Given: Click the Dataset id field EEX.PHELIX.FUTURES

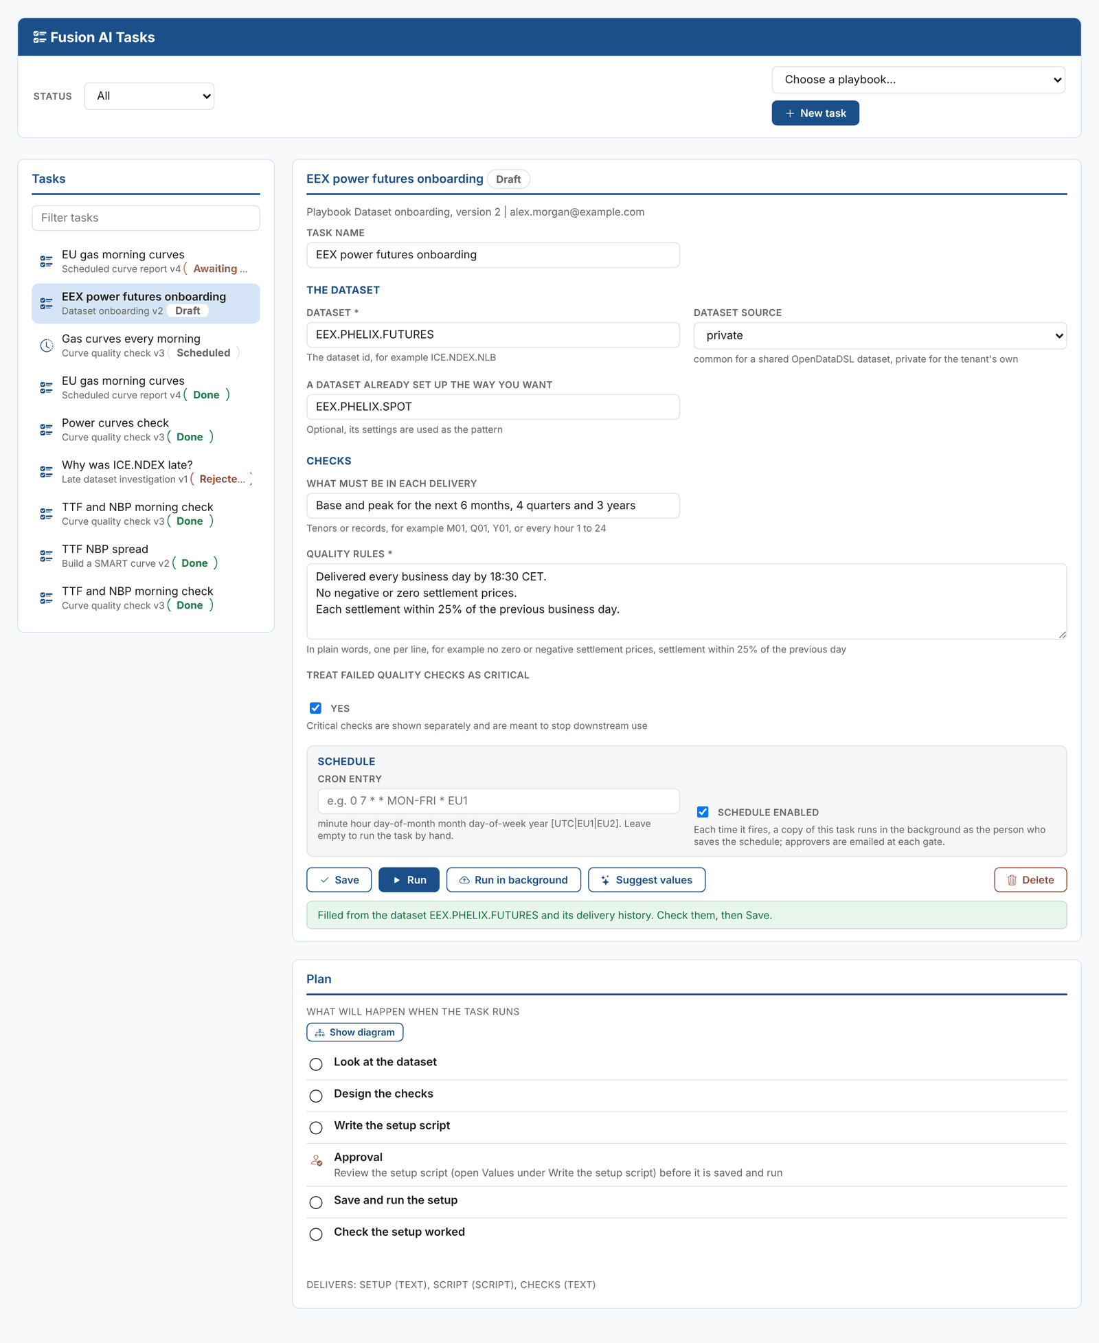Looking at the screenshot, I should tap(493, 335).
